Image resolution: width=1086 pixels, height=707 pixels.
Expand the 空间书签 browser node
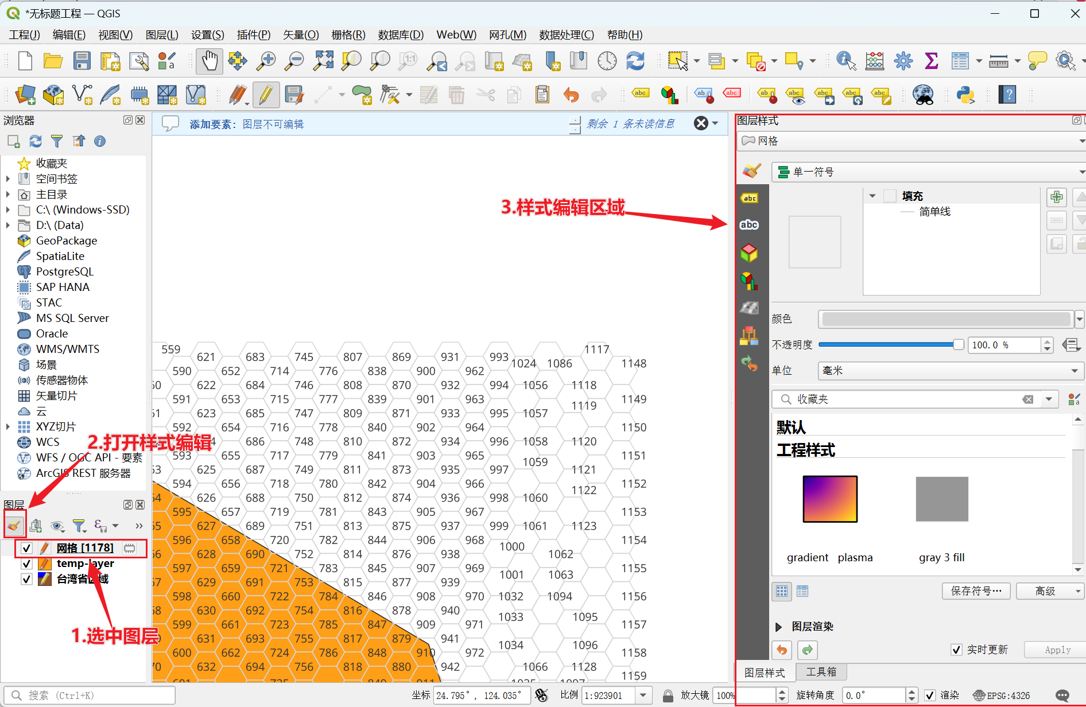(7, 179)
